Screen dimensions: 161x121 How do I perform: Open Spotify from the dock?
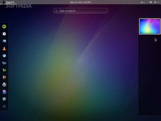(x=4, y=27)
